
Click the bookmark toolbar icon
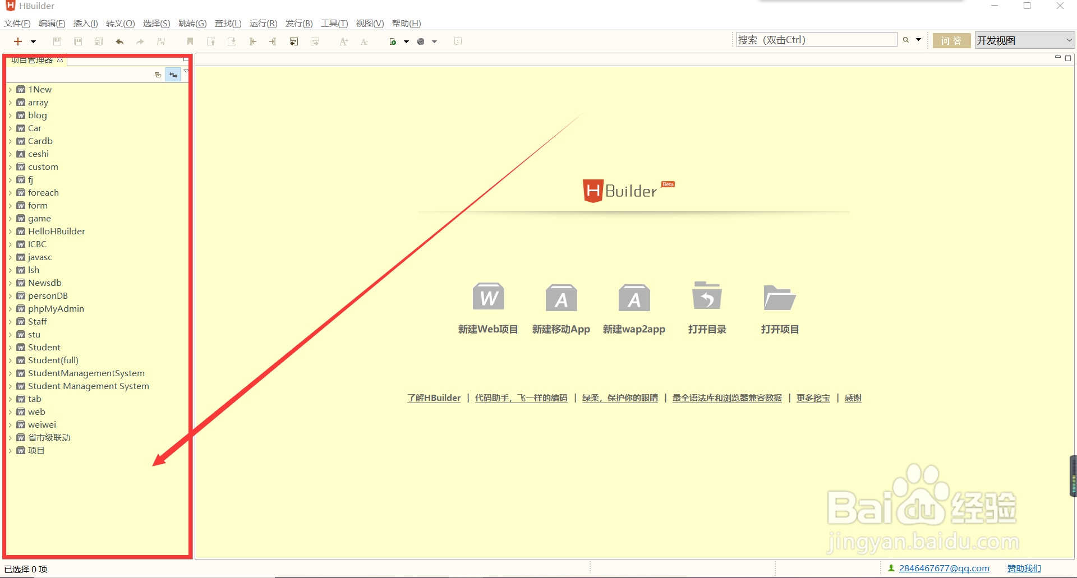(190, 41)
